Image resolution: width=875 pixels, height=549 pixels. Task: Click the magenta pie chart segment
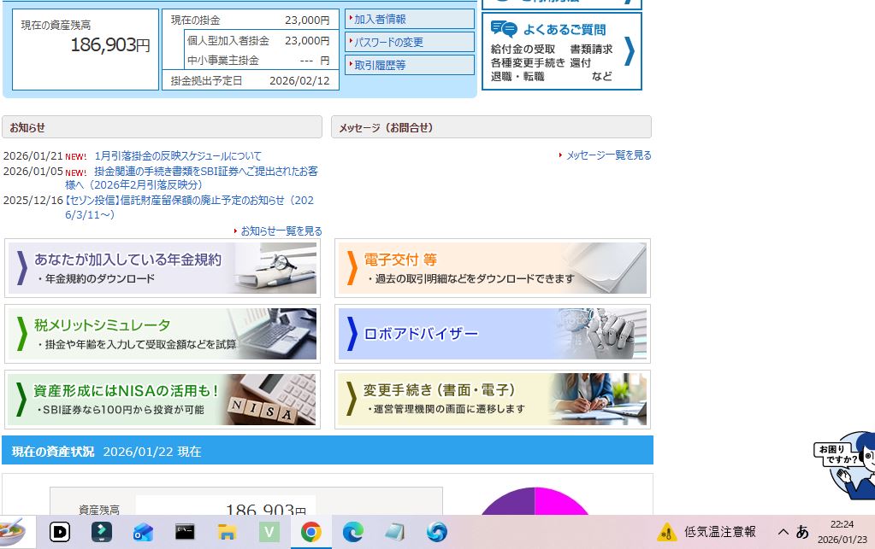pyautogui.click(x=560, y=504)
